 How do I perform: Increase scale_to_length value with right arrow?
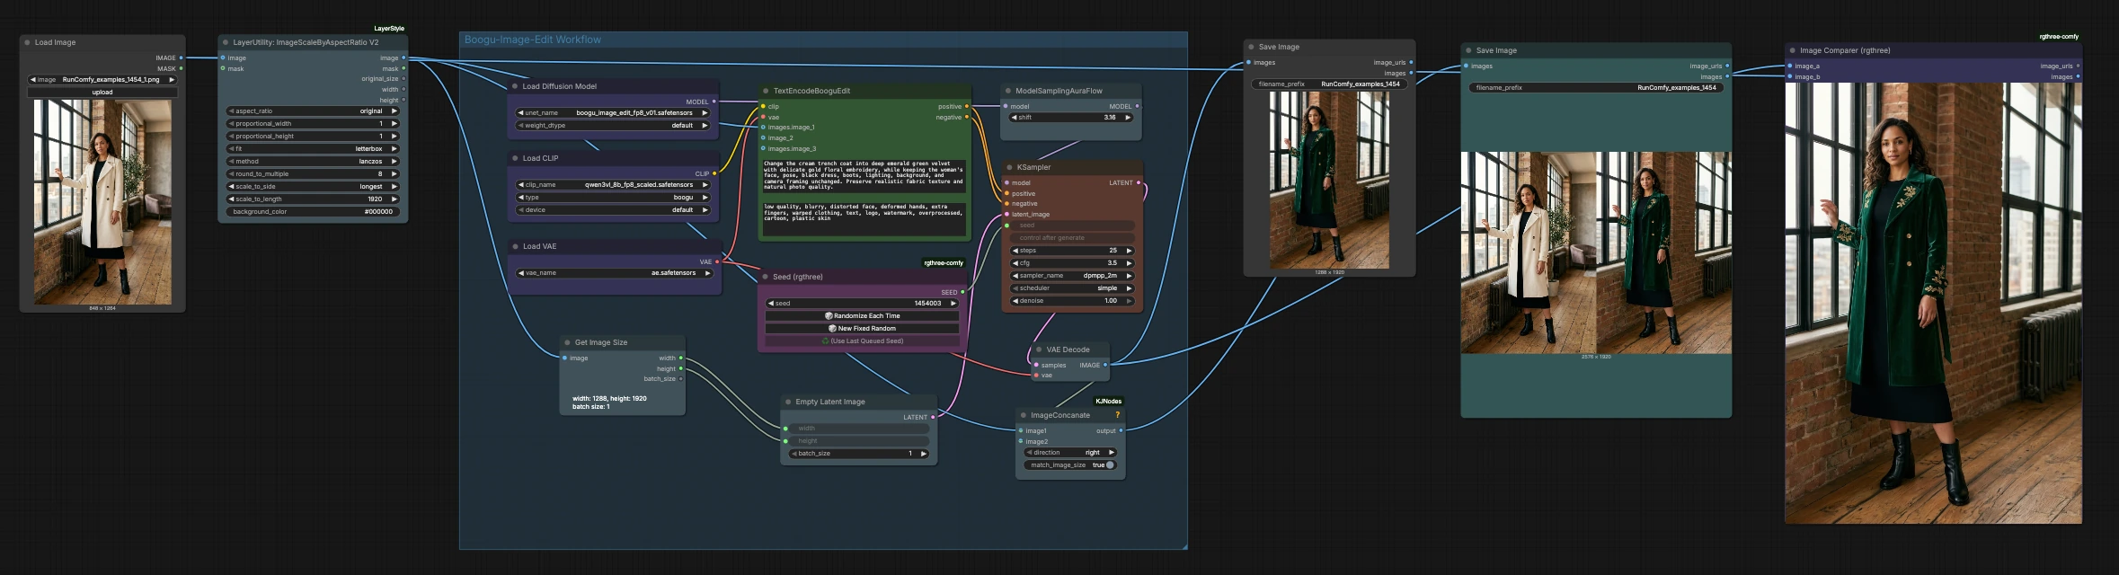click(394, 199)
